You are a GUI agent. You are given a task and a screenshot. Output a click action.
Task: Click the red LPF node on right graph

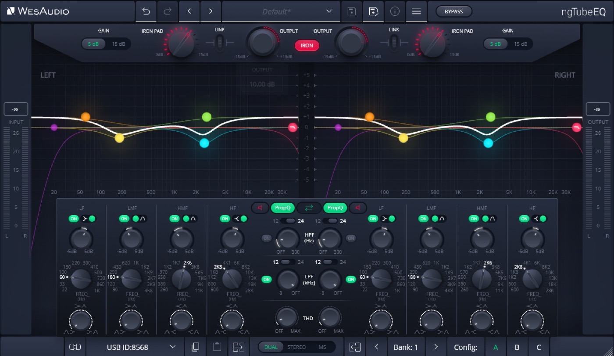[577, 127]
